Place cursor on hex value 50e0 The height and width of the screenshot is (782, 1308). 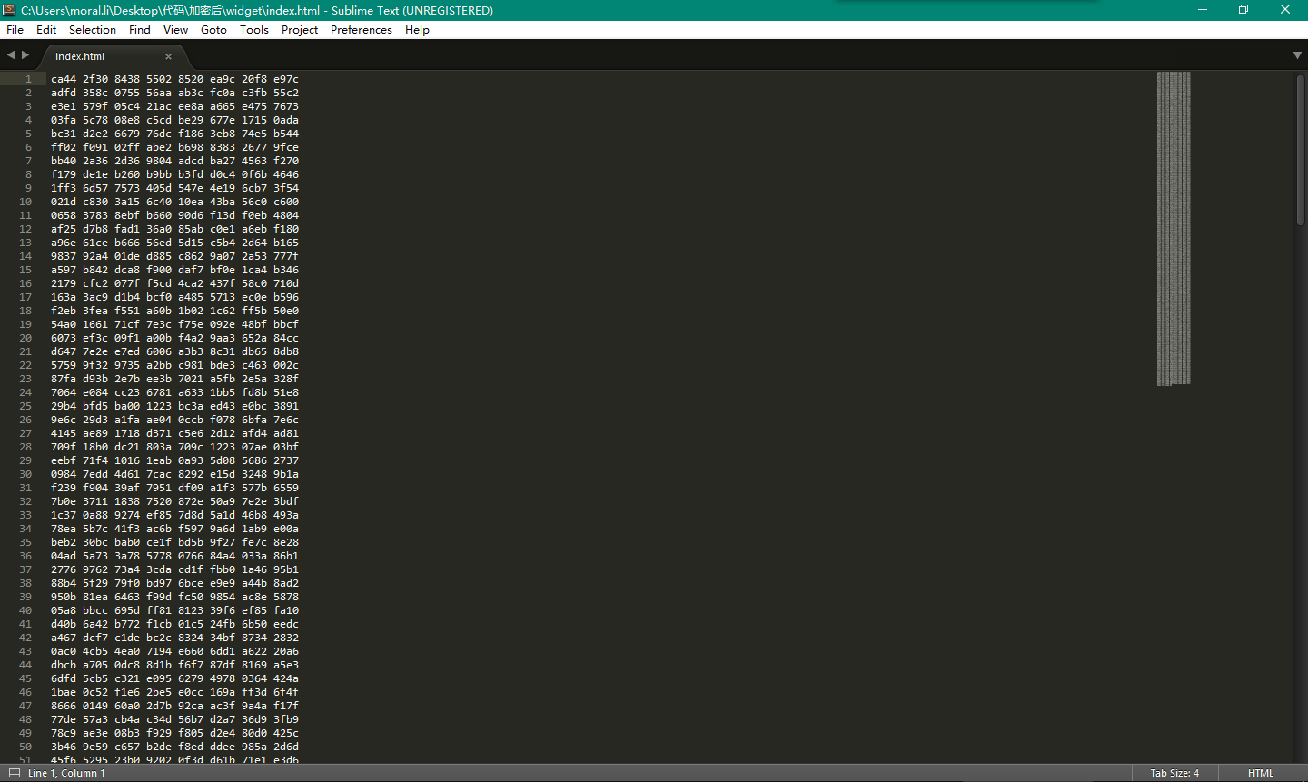pos(286,311)
